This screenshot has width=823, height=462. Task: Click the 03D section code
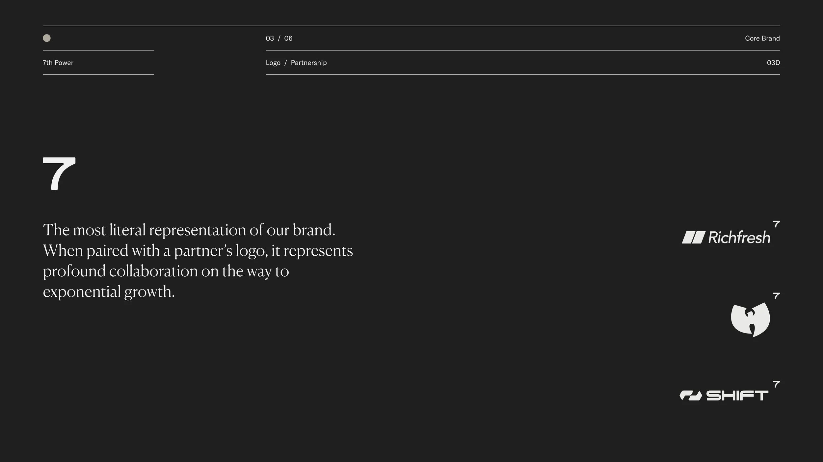(773, 63)
